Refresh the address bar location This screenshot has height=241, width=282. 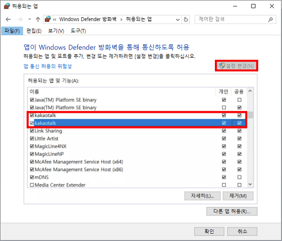(x=186, y=19)
